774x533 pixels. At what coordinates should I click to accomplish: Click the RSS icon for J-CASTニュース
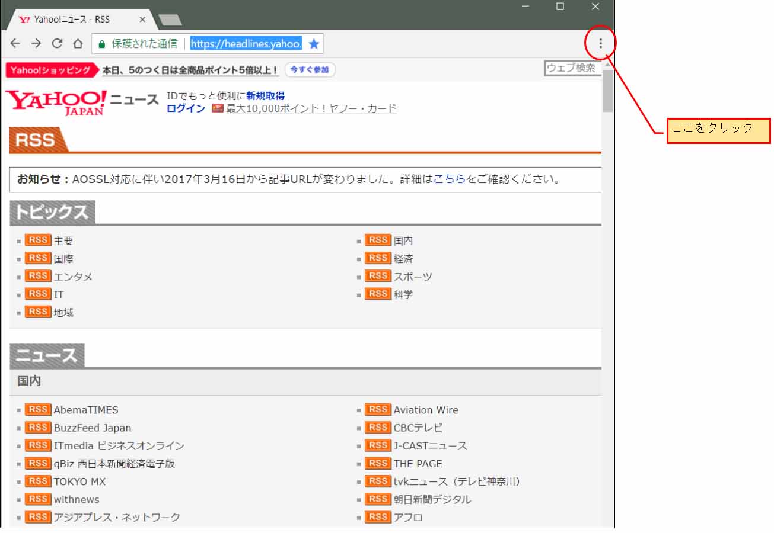point(378,445)
